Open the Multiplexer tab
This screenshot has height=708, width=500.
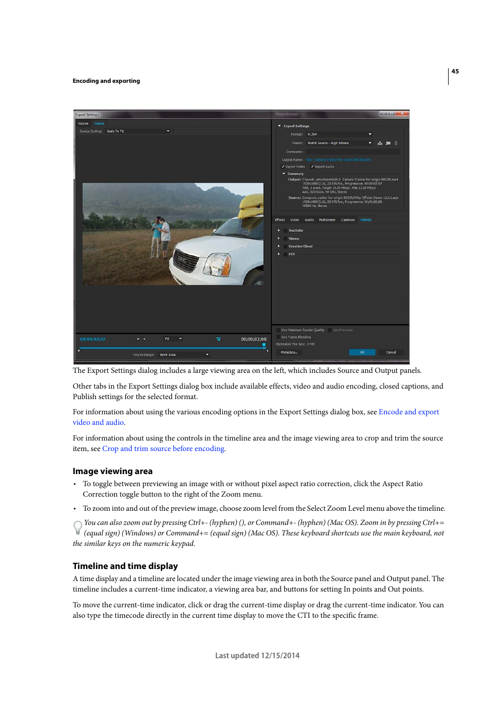coord(327,220)
